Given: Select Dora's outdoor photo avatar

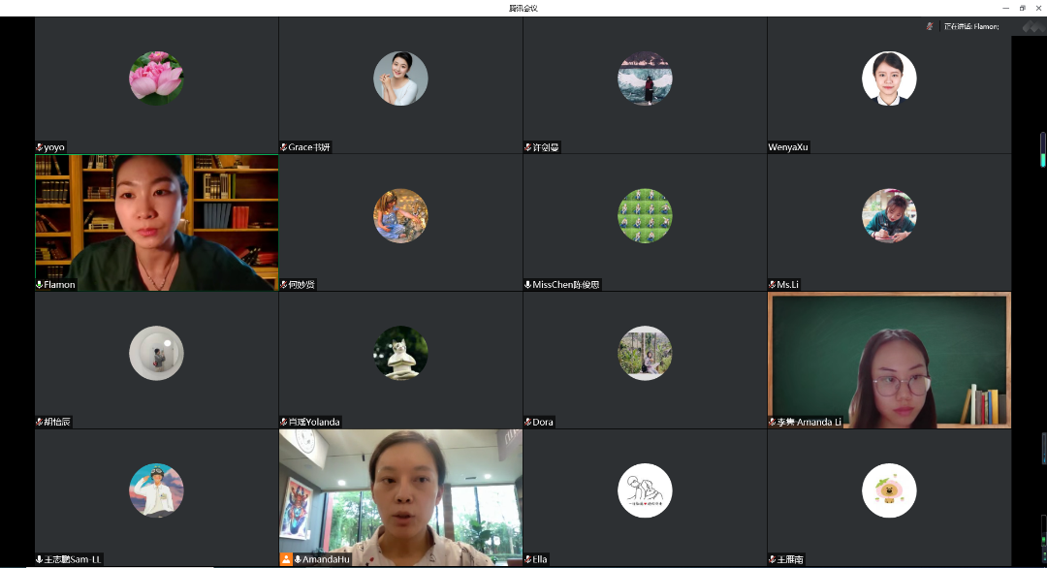Looking at the screenshot, I should click(645, 353).
